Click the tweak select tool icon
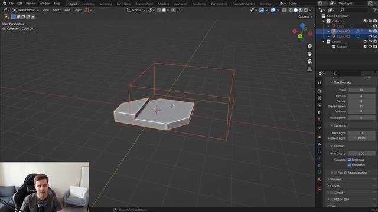This screenshot has width=378, height=212. point(6,16)
